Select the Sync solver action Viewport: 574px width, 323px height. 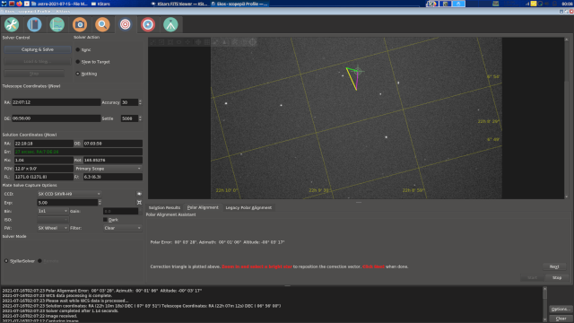[83, 50]
